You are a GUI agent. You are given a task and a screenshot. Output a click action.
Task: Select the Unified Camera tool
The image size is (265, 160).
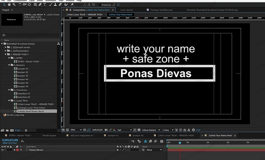(x=24, y=5)
